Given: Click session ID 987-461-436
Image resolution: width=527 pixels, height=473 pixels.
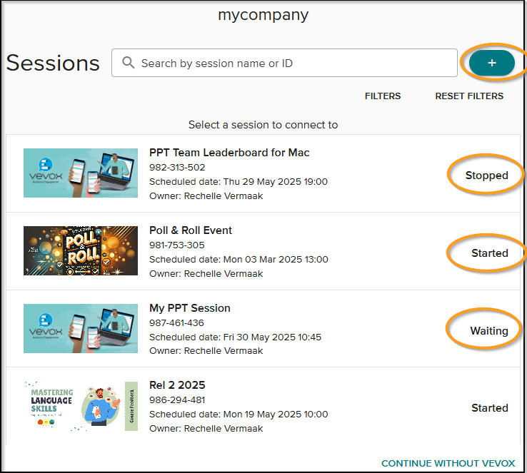Looking at the screenshot, I should [176, 323].
